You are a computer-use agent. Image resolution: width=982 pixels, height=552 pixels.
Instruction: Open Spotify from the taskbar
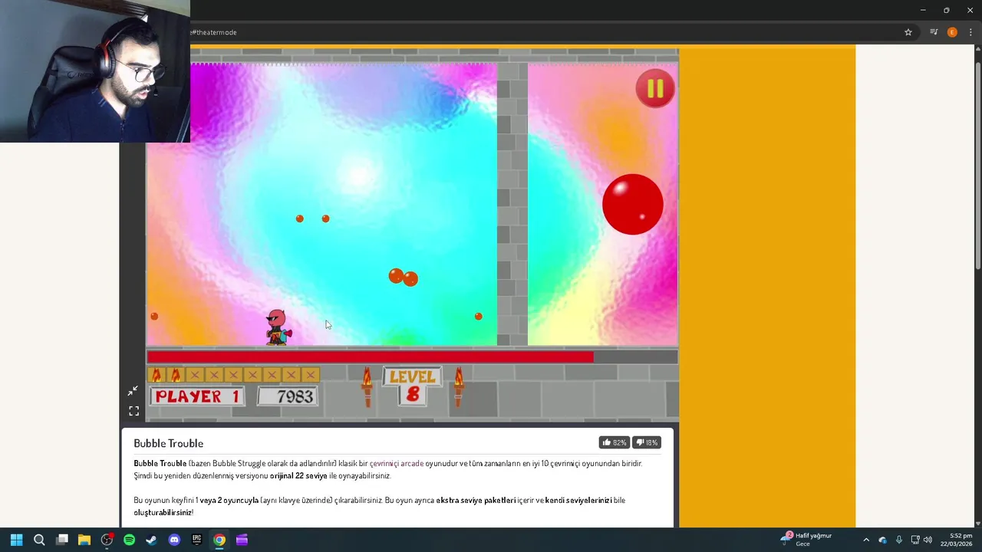click(129, 540)
